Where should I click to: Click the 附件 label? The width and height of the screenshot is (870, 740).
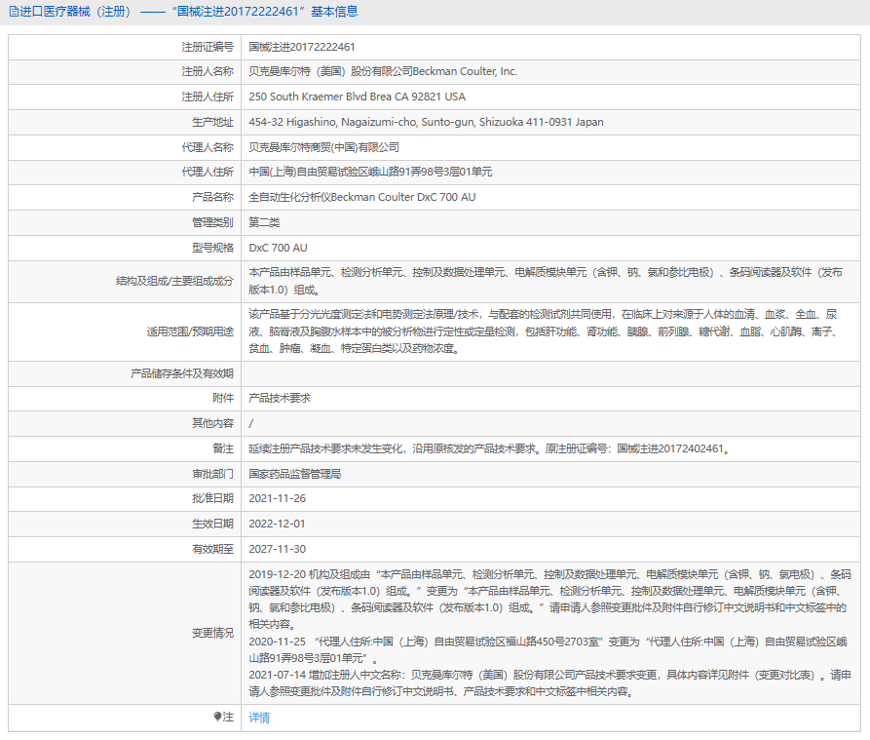[x=223, y=398]
